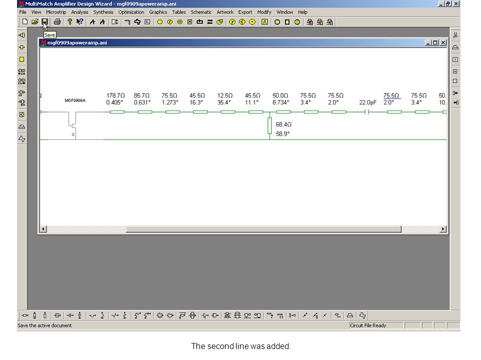Open the Analysis menu
The image size is (481, 360).
coord(80,12)
